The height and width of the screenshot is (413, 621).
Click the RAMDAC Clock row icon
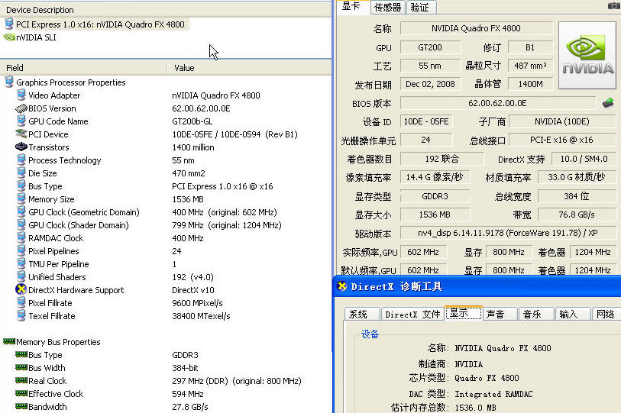(x=21, y=237)
